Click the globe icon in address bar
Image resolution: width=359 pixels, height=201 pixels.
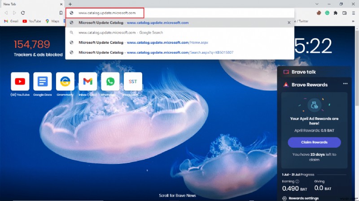point(71,13)
